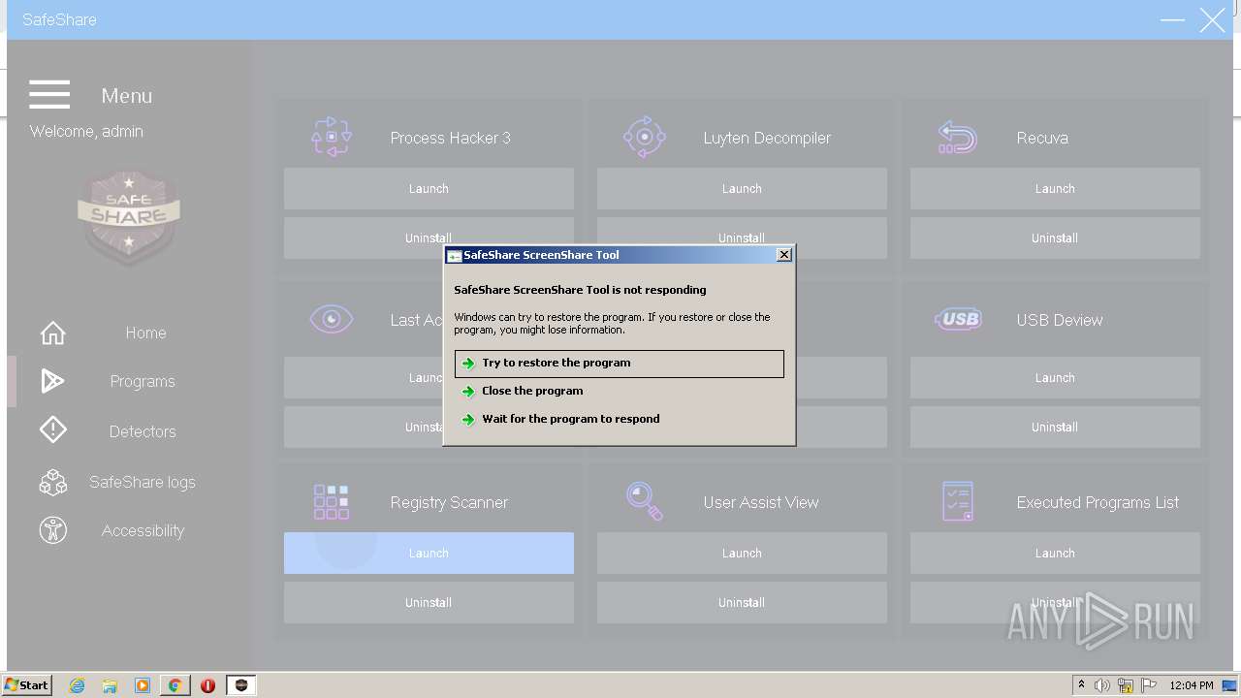Open Google Chrome from the taskbar
The image size is (1241, 698).
coord(175,685)
